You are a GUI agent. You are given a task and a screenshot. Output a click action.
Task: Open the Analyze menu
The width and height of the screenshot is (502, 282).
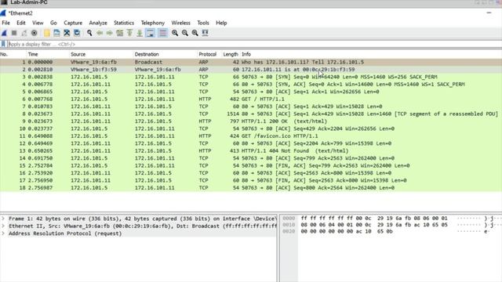coord(98,23)
